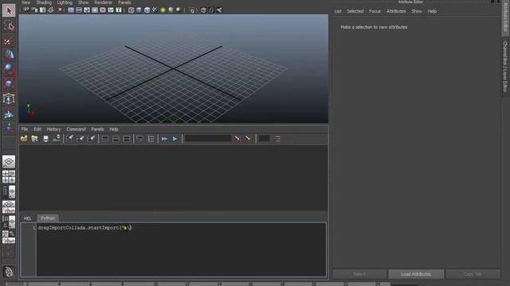The image size is (510, 286).
Task: Open Attribute Editor Focus menu
Action: pos(375,11)
